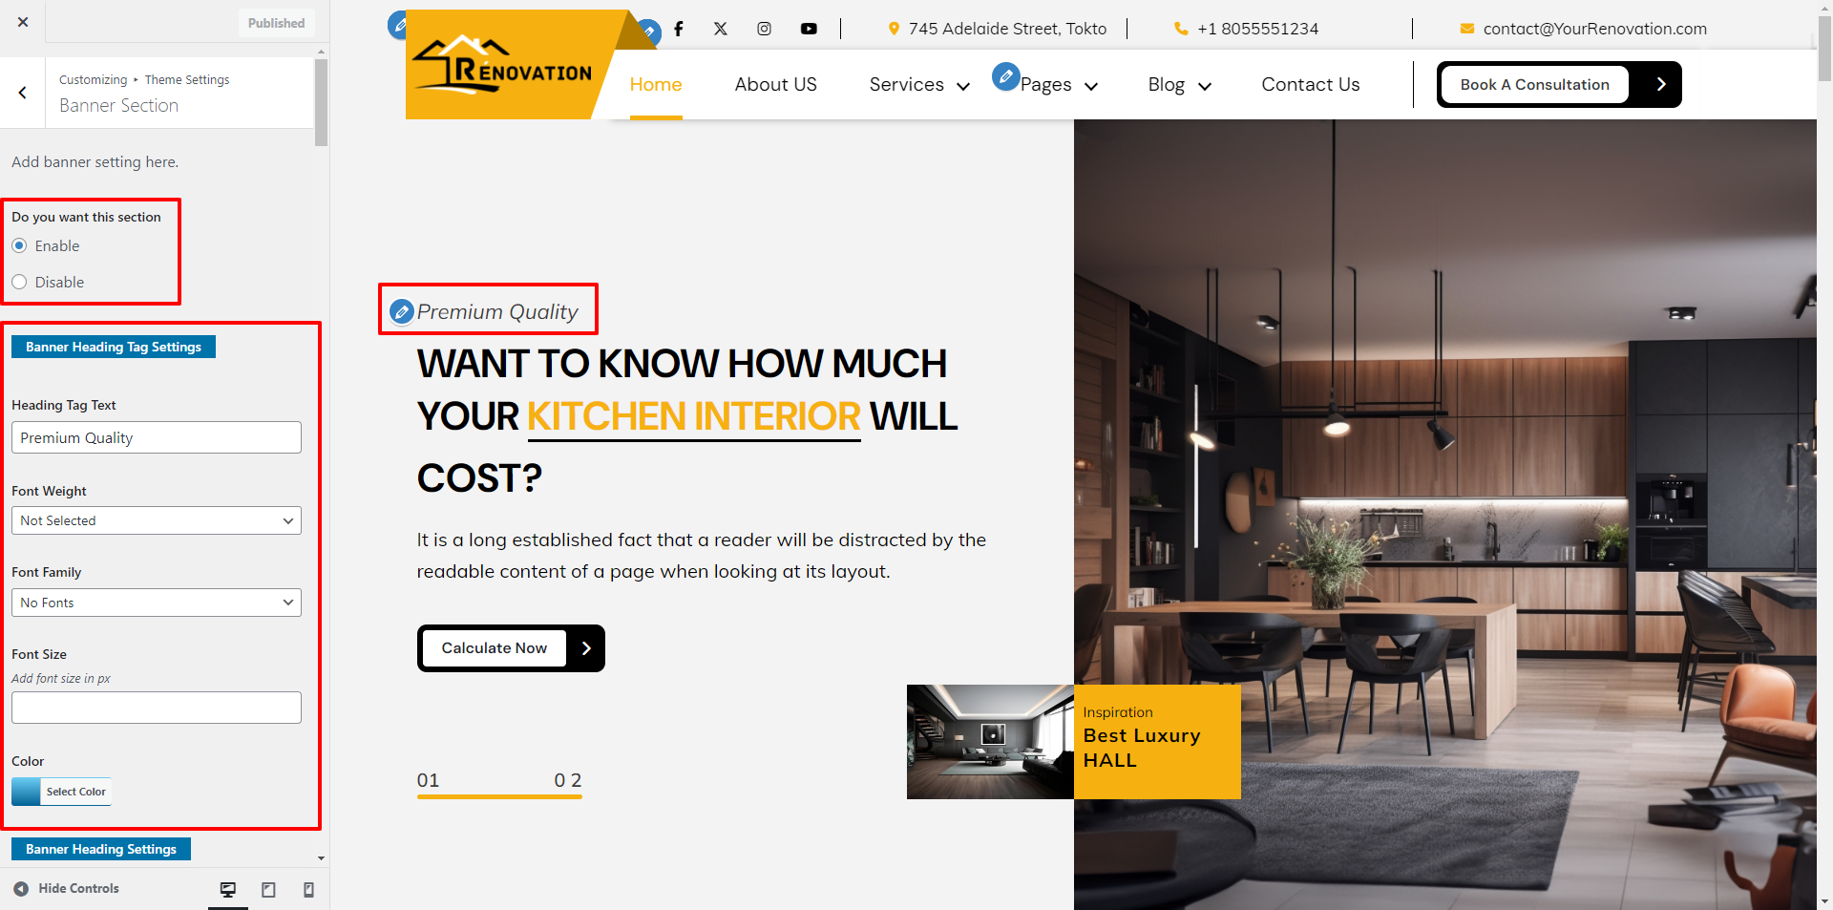1833x910 pixels.
Task: Open the Contact Us menu item
Action: coord(1310,85)
